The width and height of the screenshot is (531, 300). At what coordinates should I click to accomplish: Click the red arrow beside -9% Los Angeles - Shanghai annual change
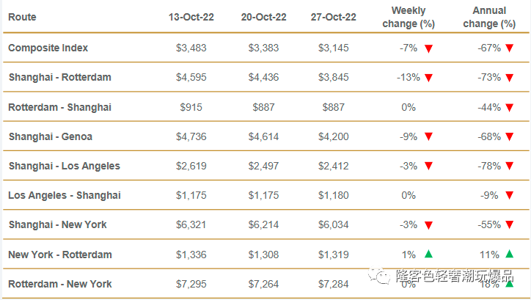click(509, 195)
